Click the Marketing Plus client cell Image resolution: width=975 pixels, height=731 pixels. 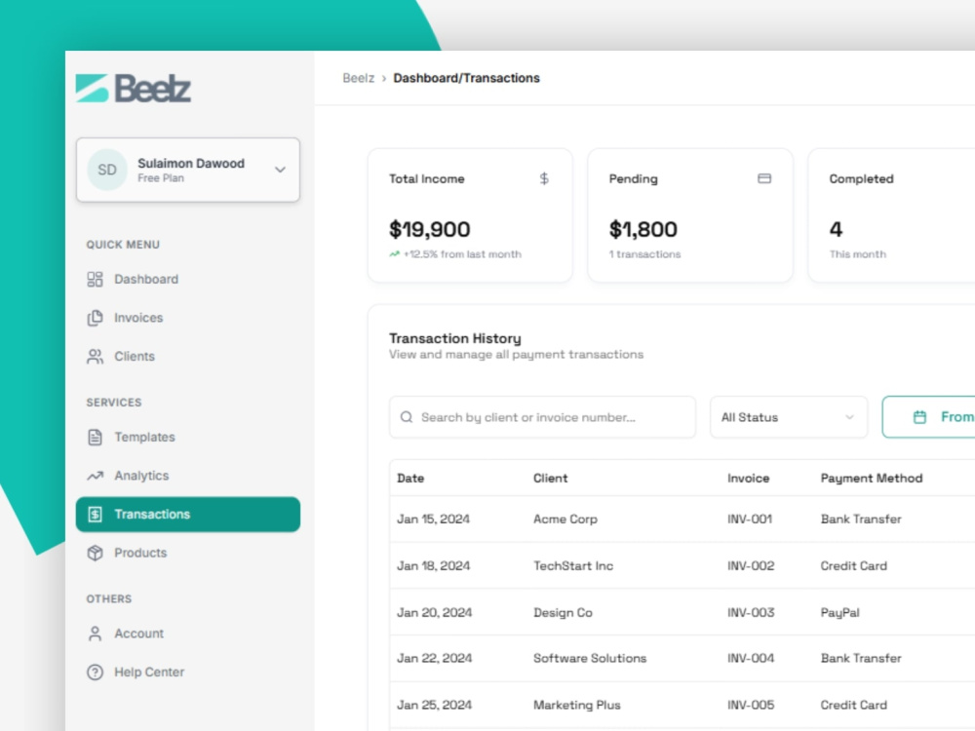(576, 705)
